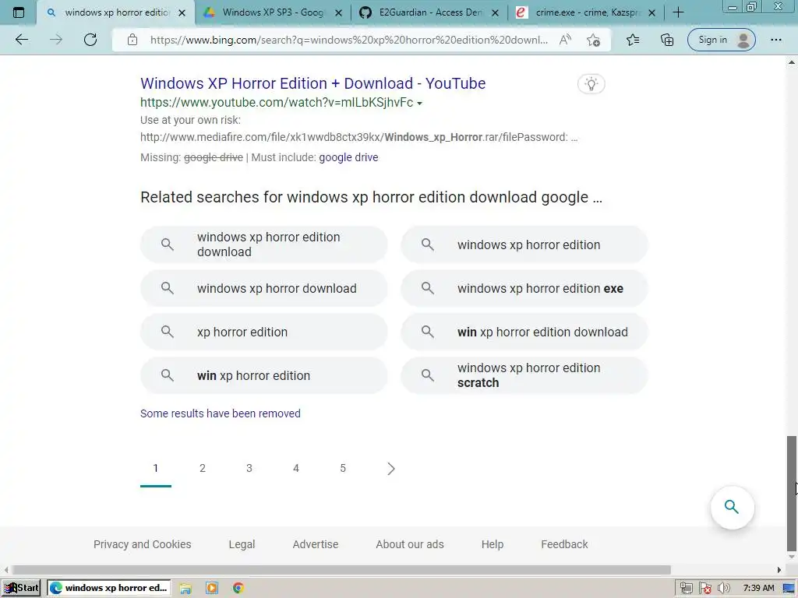Go to next results page chevron

pyautogui.click(x=390, y=468)
